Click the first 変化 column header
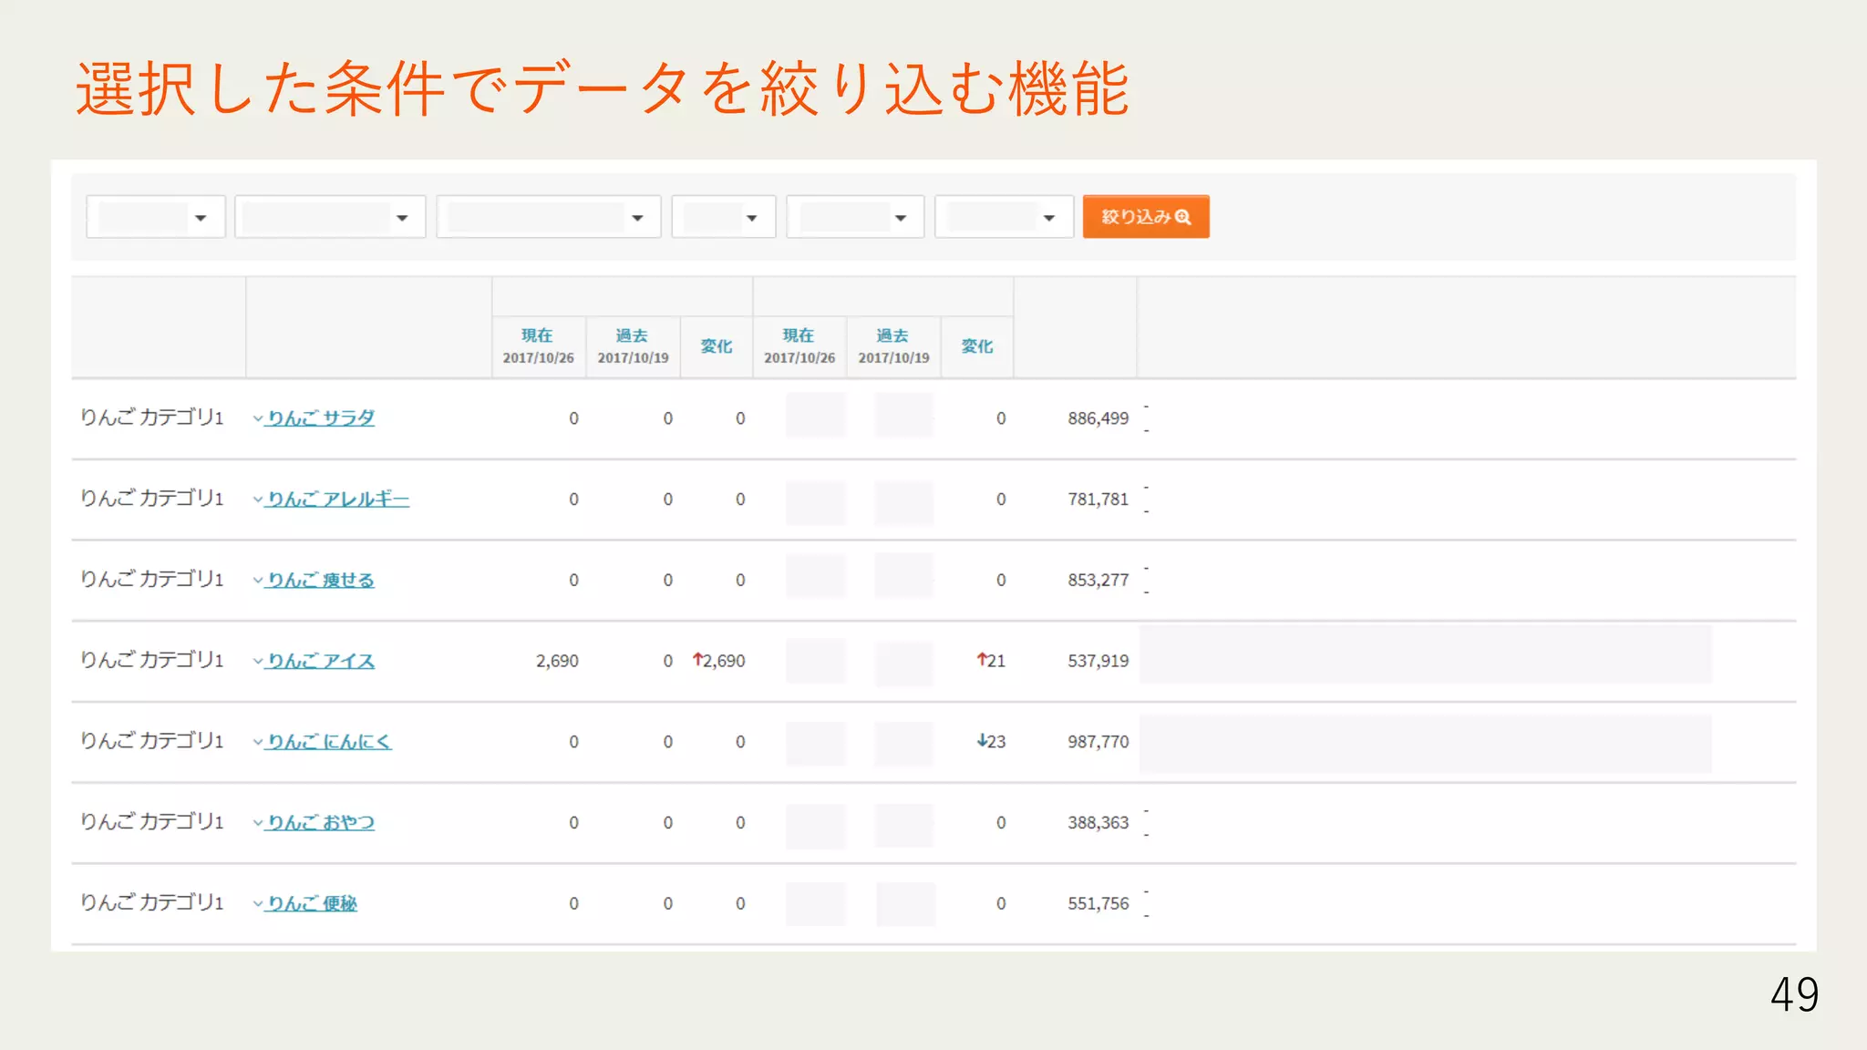Image resolution: width=1867 pixels, height=1050 pixels. [717, 346]
